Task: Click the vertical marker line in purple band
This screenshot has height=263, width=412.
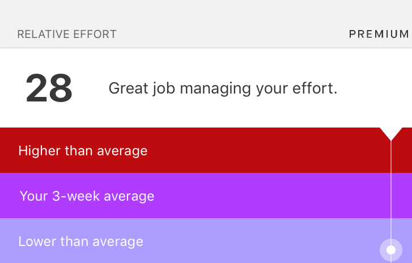Action: tap(391, 196)
